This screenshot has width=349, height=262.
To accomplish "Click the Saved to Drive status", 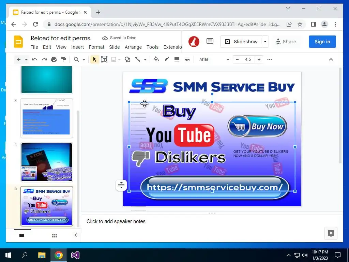I will pos(119,38).
